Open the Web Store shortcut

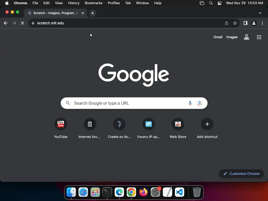pyautogui.click(x=178, y=128)
